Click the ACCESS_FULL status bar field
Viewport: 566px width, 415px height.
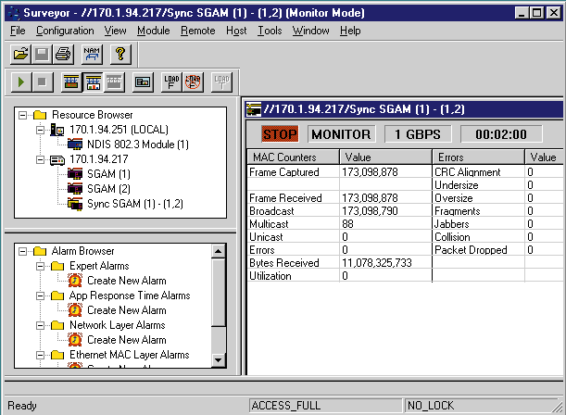325,406
